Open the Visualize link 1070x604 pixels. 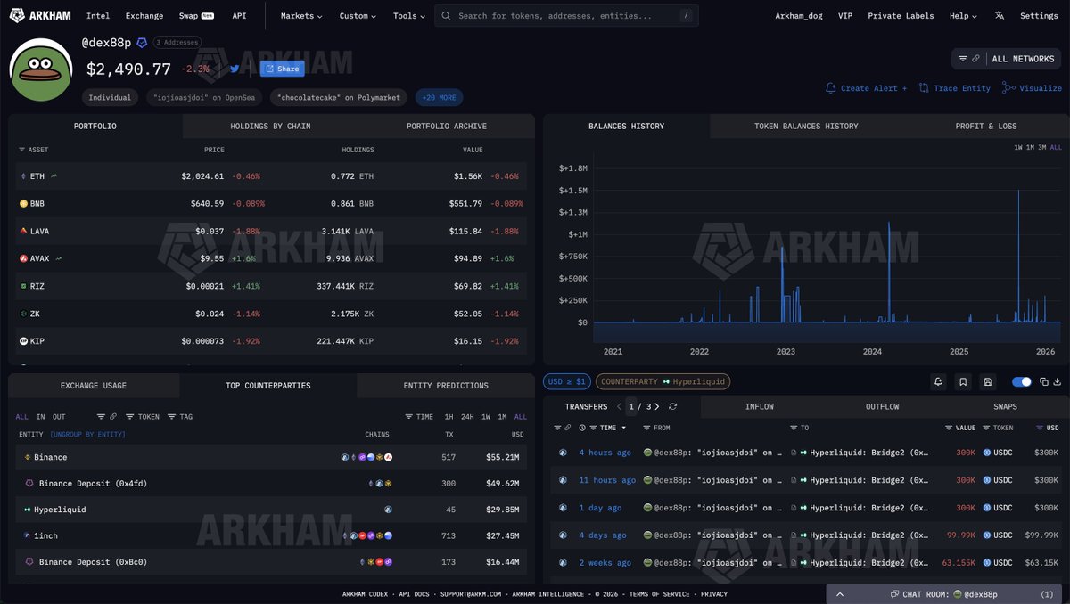pyautogui.click(x=1033, y=88)
